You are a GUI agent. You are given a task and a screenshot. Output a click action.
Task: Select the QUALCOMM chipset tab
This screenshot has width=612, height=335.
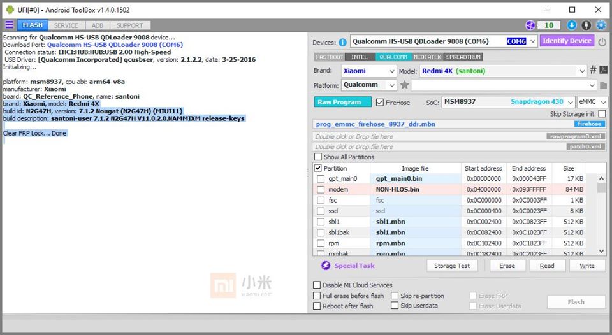point(393,57)
